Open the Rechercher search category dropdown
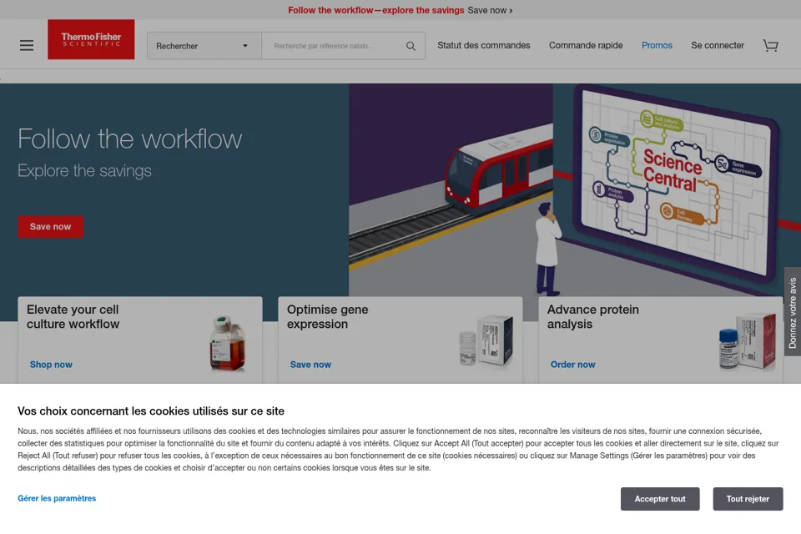Viewport: 801px width, 534px height. coord(204,46)
